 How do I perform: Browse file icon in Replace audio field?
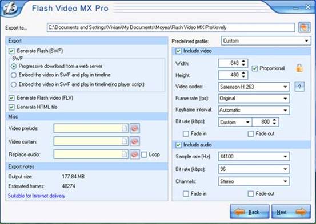[x=125, y=154]
